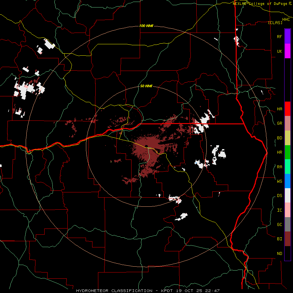293x293 pixels.
Task: Click the '50 NMI' range ring label
Action: pos(146,86)
